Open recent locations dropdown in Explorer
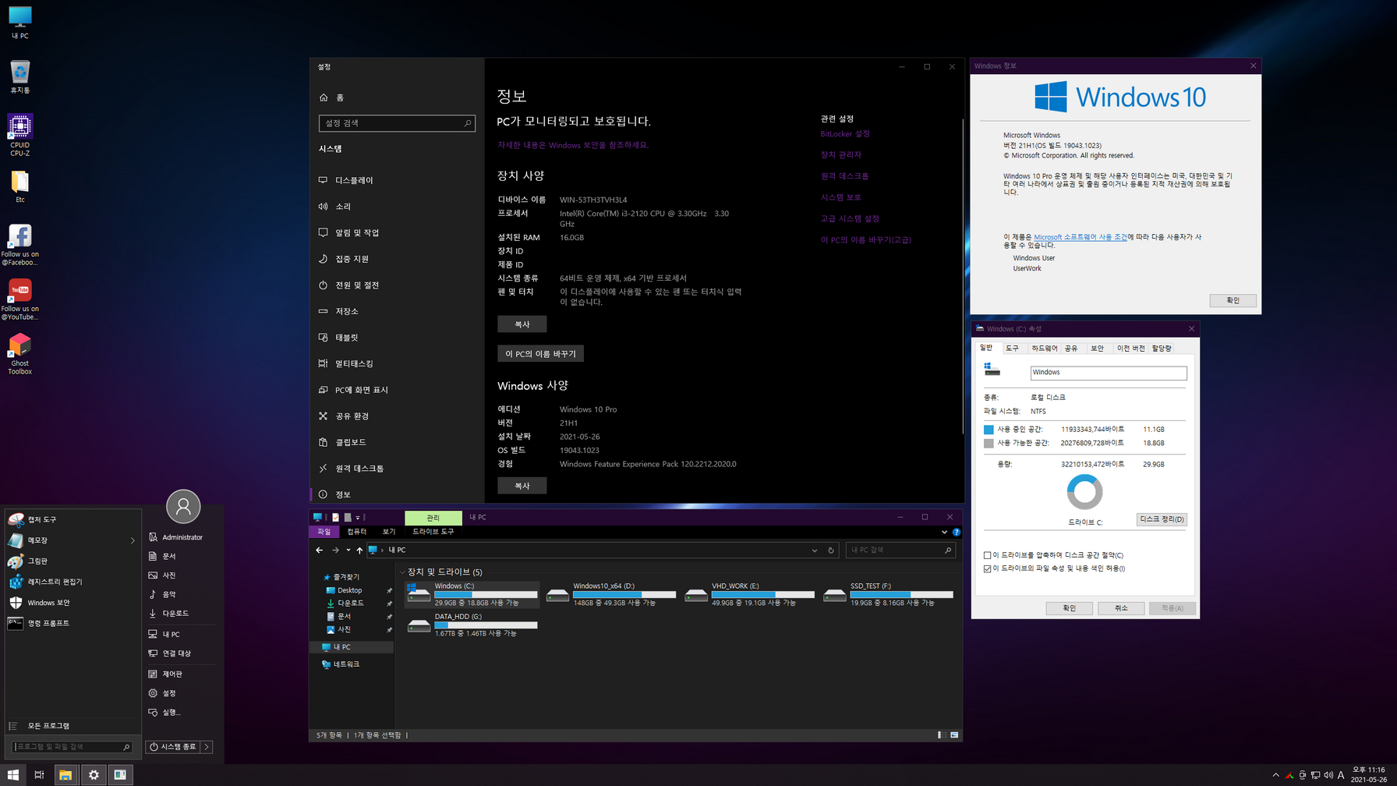This screenshot has height=786, width=1397. [x=348, y=551]
